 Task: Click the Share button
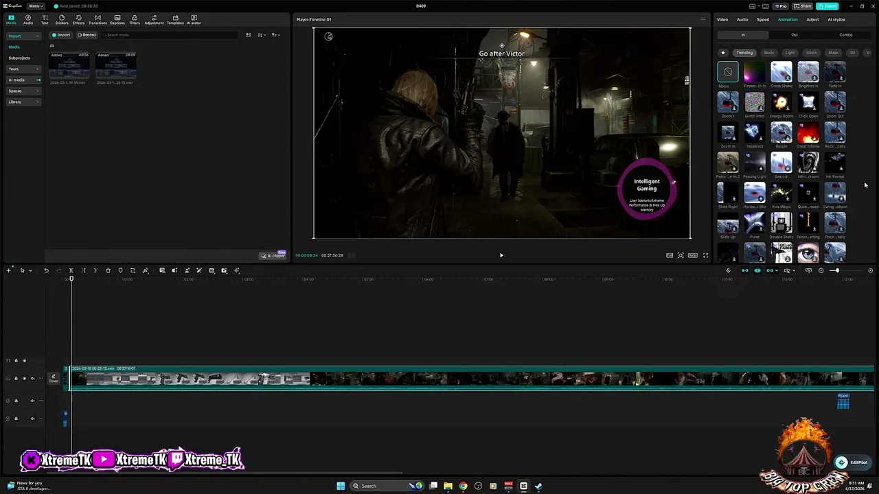803,6
